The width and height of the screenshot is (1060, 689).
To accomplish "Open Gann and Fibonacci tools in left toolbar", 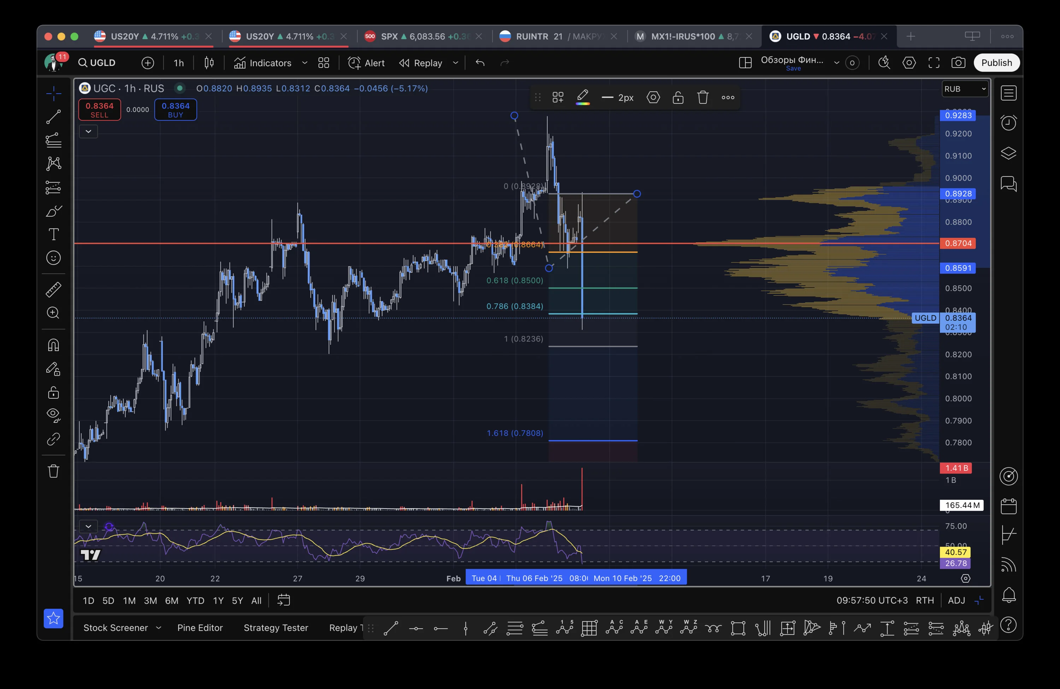I will pyautogui.click(x=53, y=140).
